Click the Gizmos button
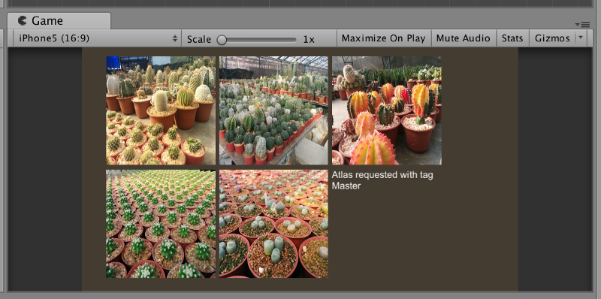 [552, 38]
